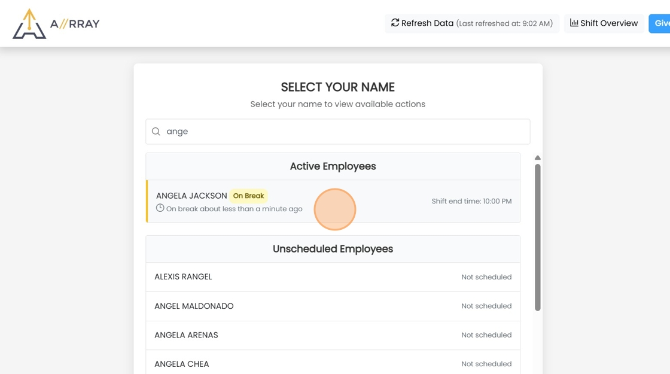The width and height of the screenshot is (670, 374).
Task: Select ANGELA JACKSON from active employees
Action: coord(333,201)
